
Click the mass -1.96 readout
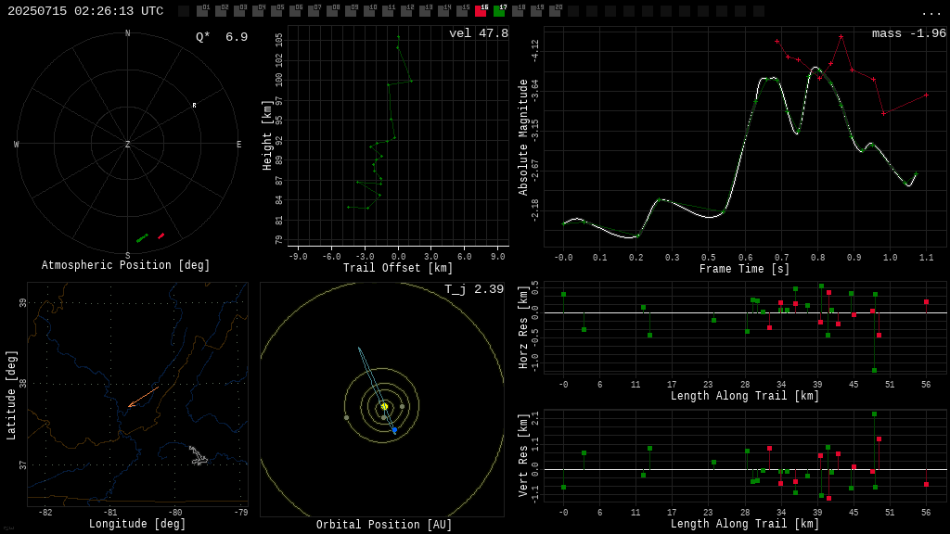[x=908, y=34]
